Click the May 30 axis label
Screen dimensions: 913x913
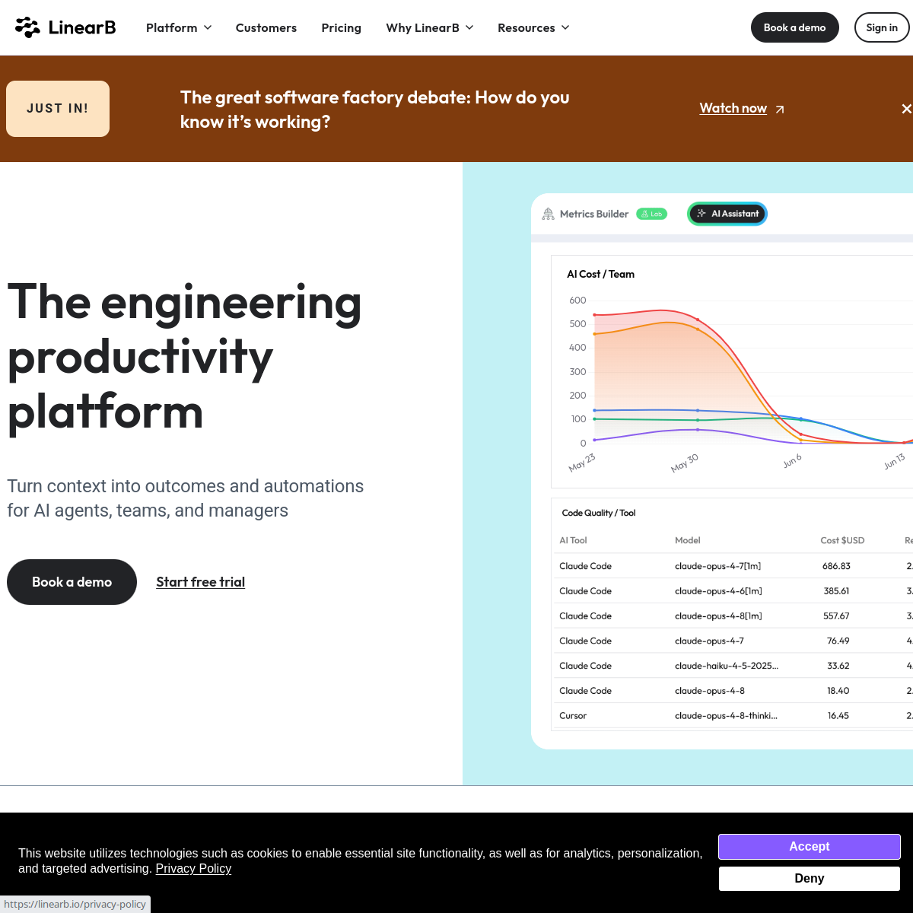point(684,463)
